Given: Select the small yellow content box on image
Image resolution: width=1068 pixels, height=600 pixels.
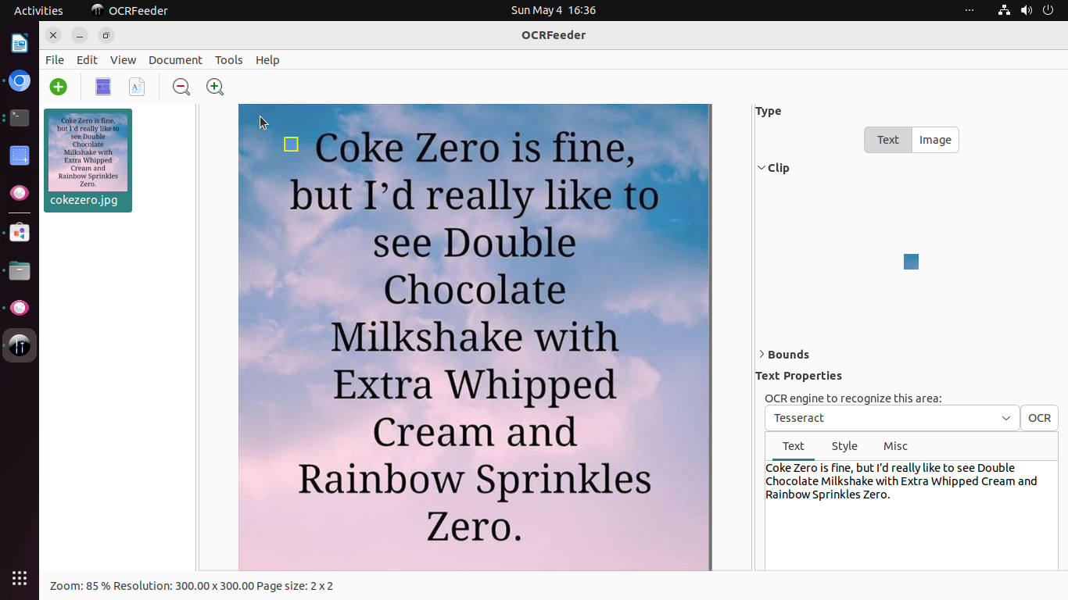Looking at the screenshot, I should tap(291, 144).
